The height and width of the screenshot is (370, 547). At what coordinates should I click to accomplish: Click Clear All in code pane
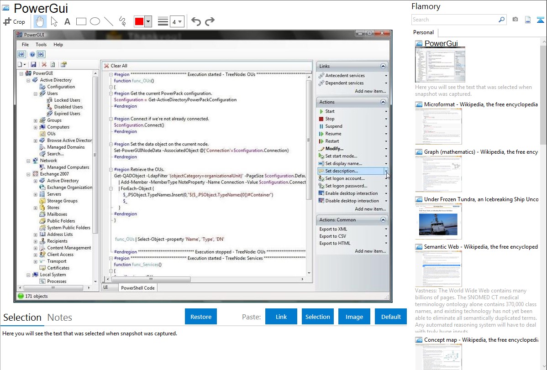coord(116,66)
